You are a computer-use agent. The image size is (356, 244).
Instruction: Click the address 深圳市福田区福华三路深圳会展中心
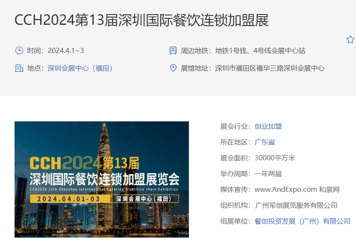coord(270,68)
